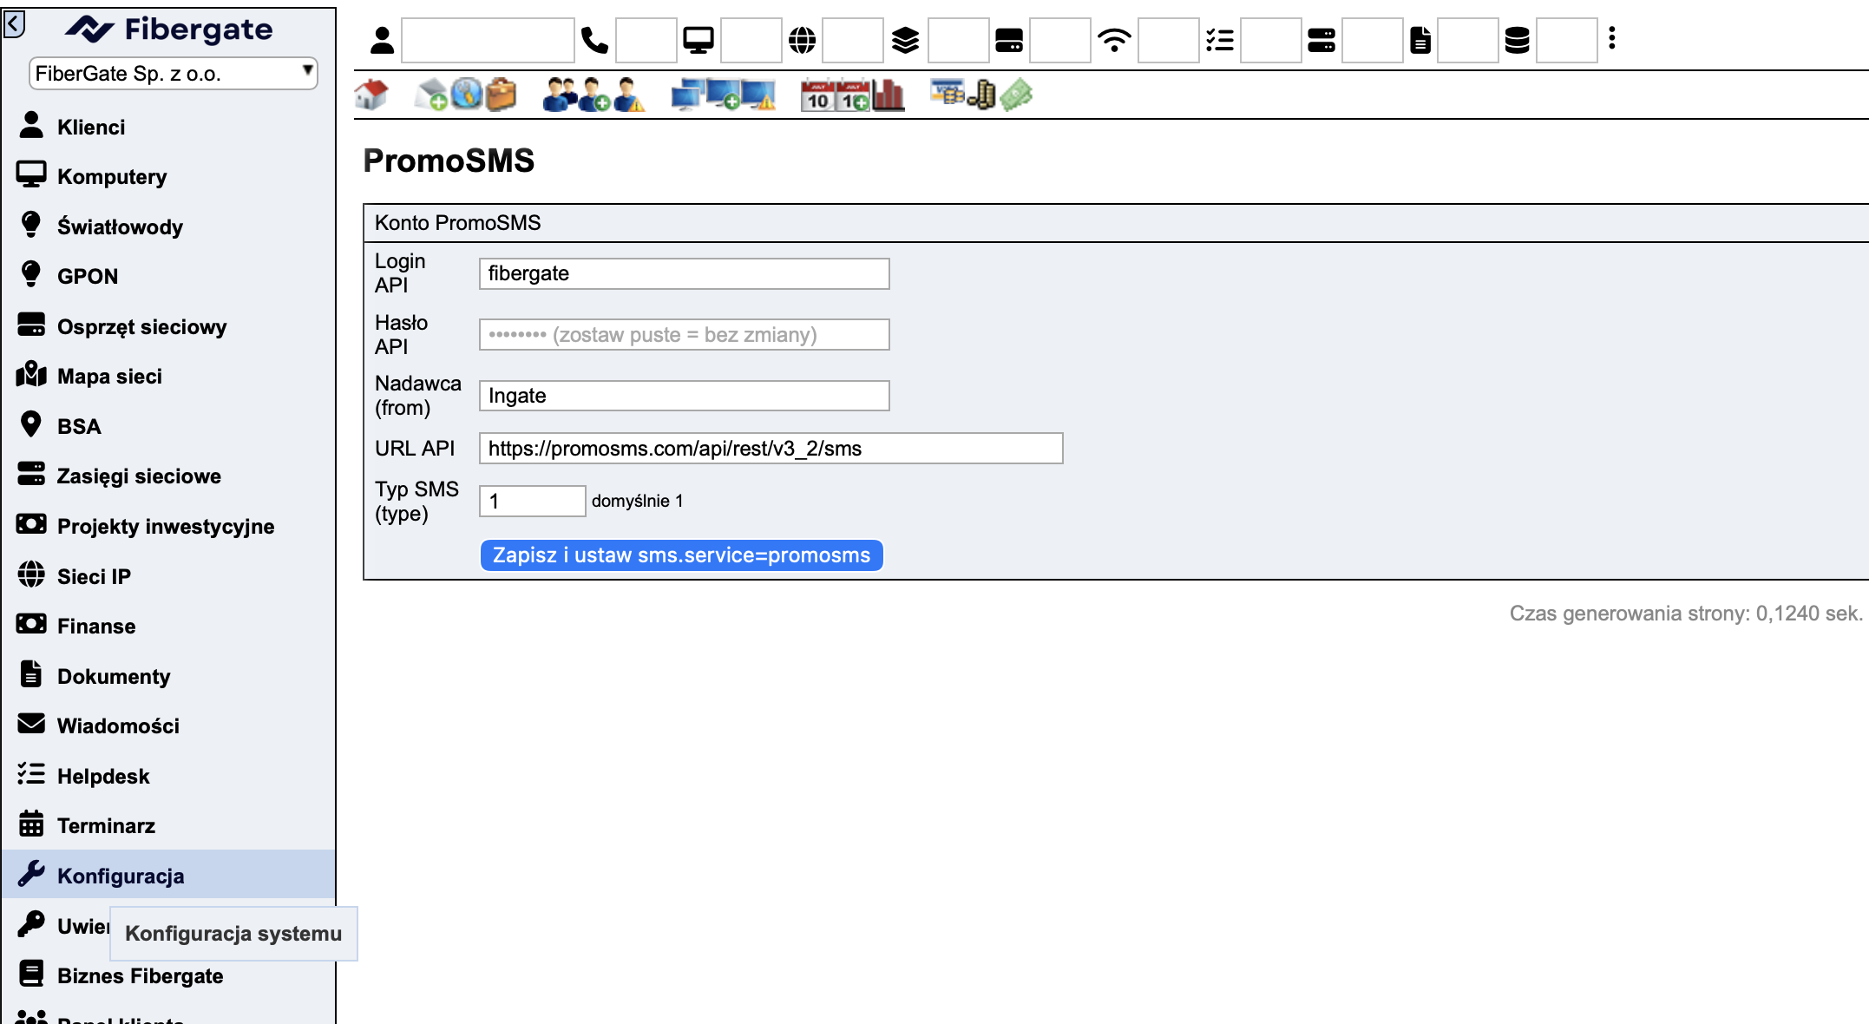
Task: Click the globe with tools toolbar icon
Action: [x=466, y=94]
